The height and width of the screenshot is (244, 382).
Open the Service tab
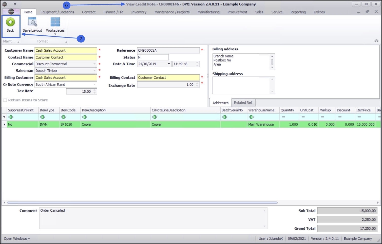click(277, 12)
